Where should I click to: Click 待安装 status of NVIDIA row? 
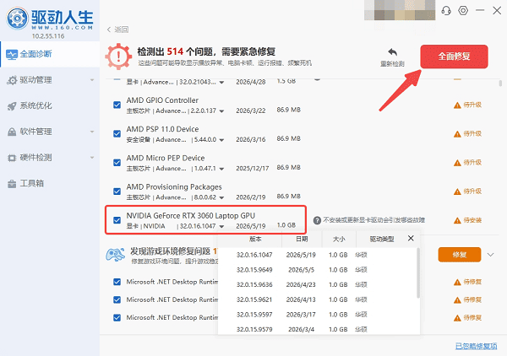(x=472, y=220)
